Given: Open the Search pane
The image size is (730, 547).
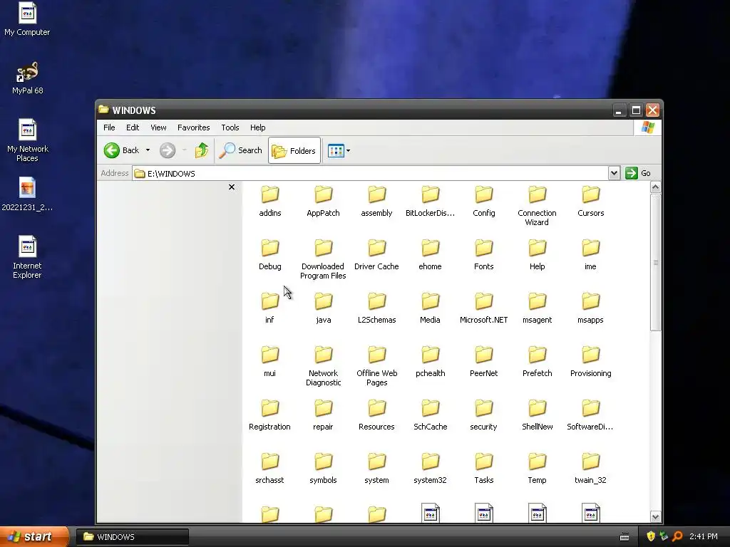Looking at the screenshot, I should pos(241,150).
